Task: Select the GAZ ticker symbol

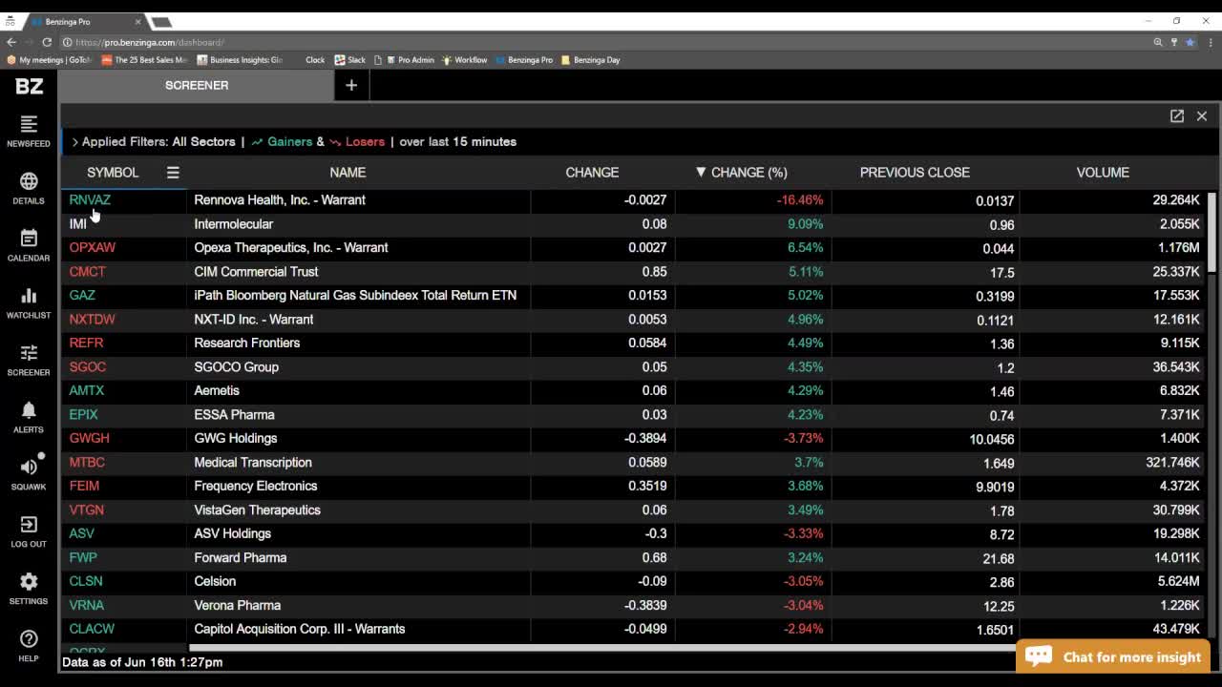Action: (x=82, y=296)
